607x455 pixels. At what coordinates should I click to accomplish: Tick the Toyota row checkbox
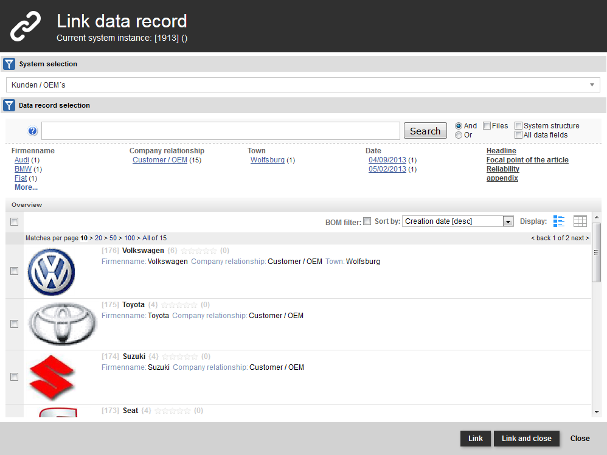[15, 324]
